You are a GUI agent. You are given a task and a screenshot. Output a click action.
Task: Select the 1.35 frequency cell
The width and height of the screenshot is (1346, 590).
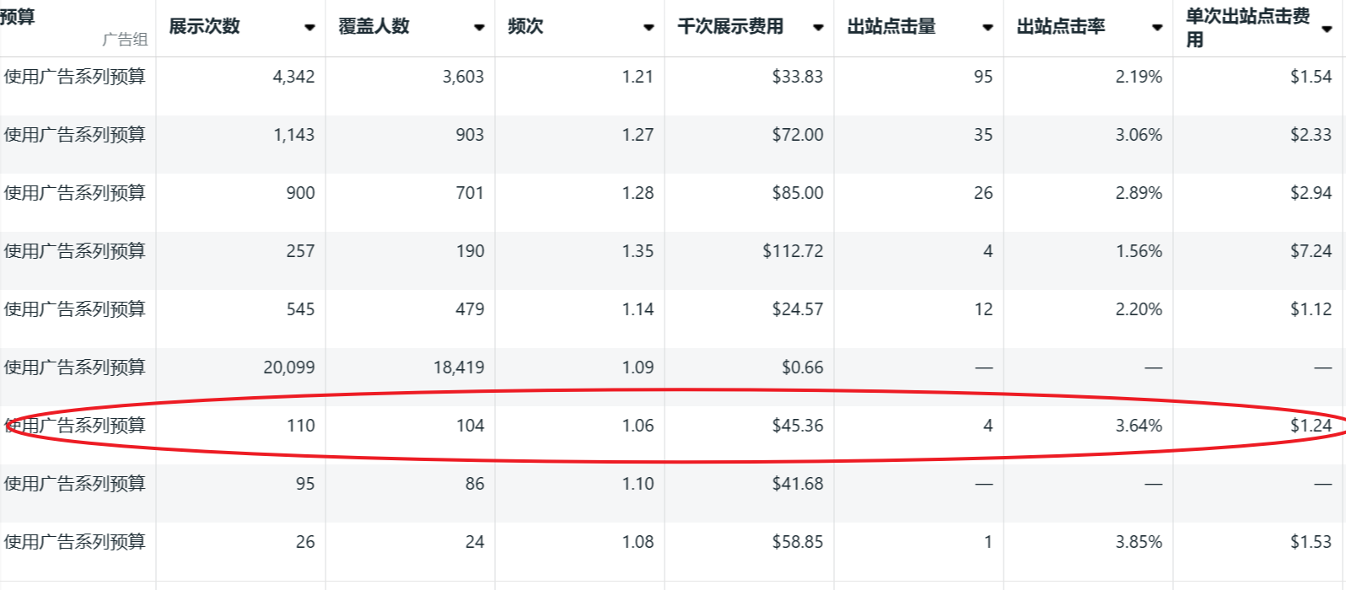638,251
